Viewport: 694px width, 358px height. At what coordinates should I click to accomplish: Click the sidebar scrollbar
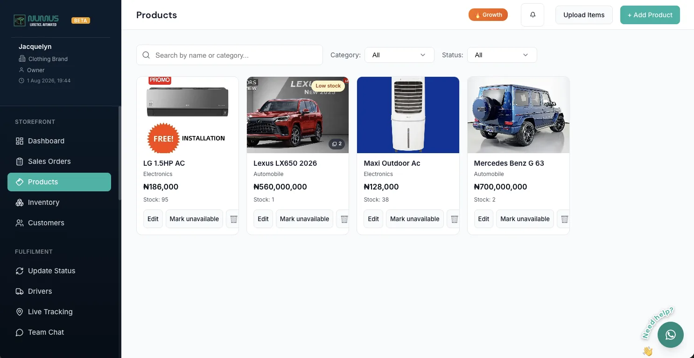pyautogui.click(x=119, y=154)
